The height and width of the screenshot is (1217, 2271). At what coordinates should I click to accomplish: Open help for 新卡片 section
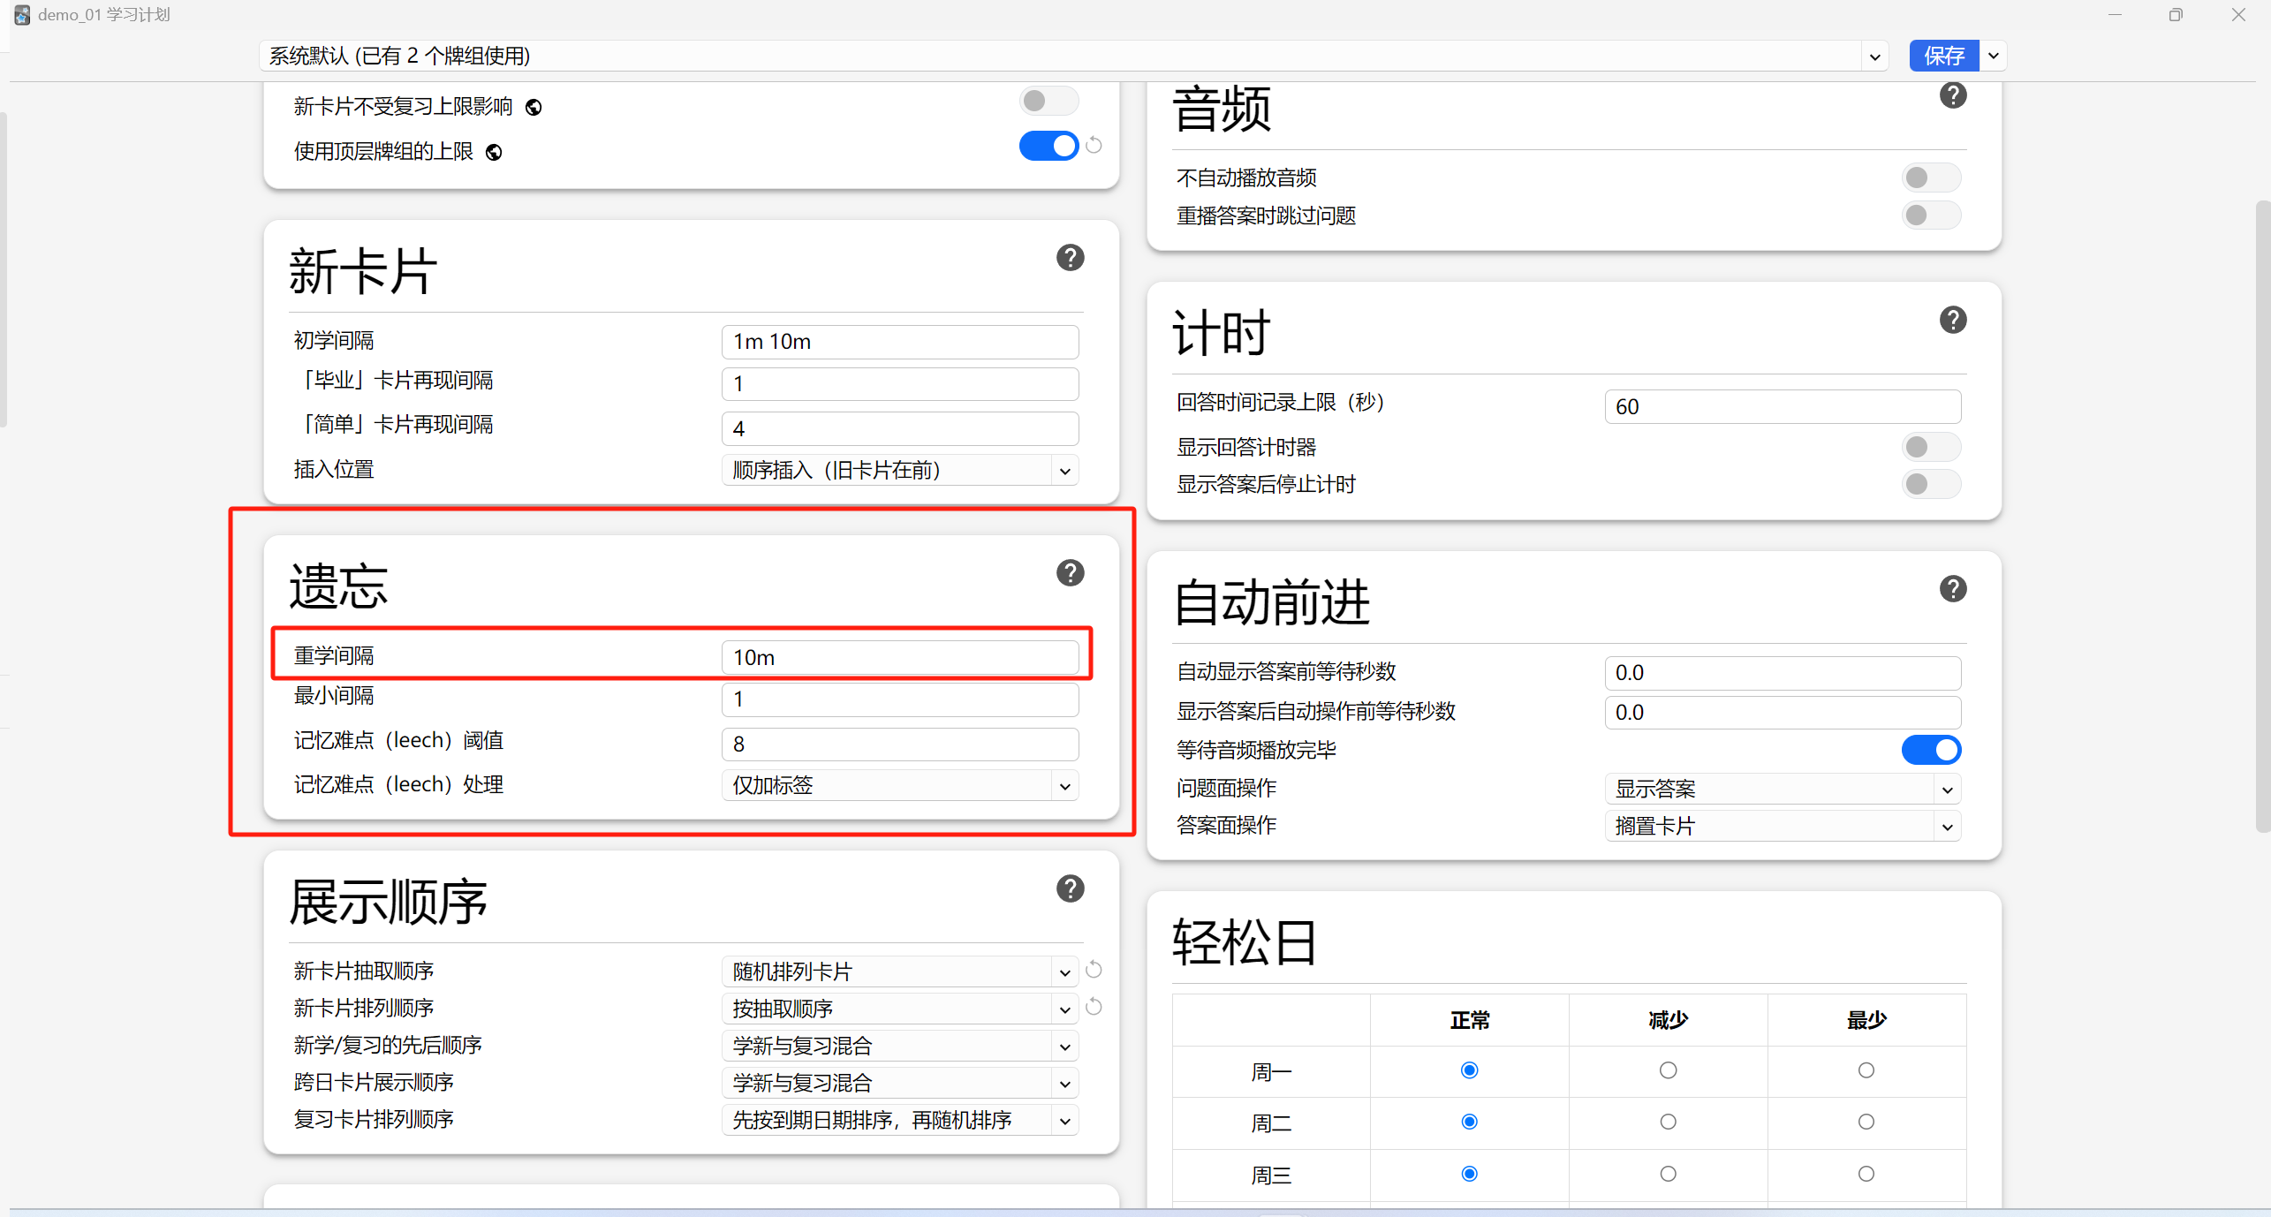(1070, 258)
